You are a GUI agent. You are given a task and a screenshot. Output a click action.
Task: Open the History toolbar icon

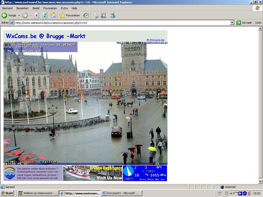(x=86, y=15)
